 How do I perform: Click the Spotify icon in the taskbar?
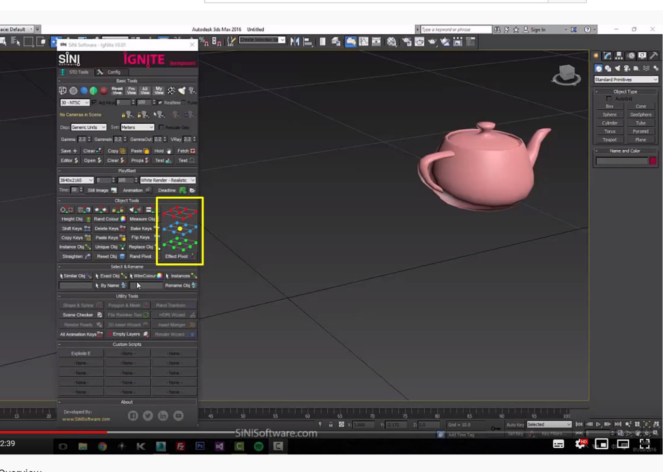(258, 446)
